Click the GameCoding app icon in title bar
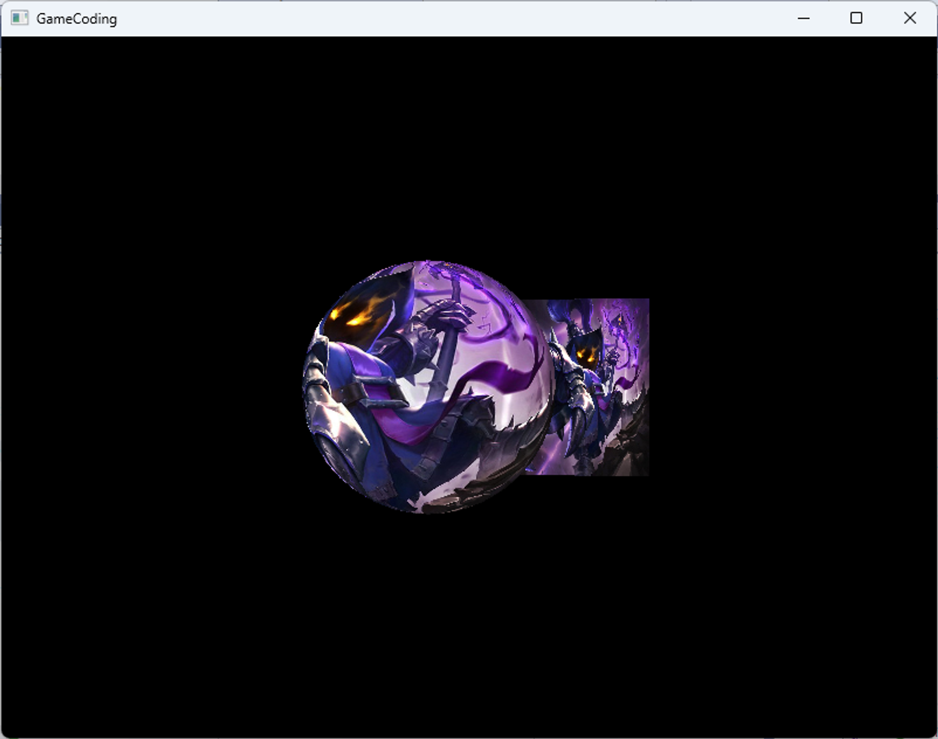Screen dimensions: 938x739 point(19,18)
